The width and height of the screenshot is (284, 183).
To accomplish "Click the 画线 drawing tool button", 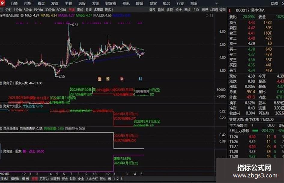I will (187, 10).
